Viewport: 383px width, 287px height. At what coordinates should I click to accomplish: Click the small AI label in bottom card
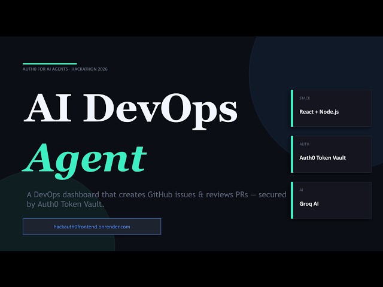pyautogui.click(x=302, y=190)
